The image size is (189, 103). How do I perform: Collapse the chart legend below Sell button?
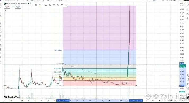(x=5, y=10)
